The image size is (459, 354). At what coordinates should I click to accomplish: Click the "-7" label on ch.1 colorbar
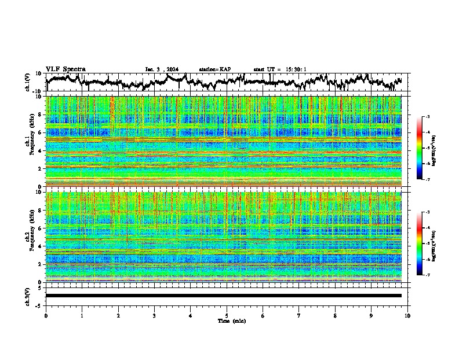pyautogui.click(x=428, y=179)
